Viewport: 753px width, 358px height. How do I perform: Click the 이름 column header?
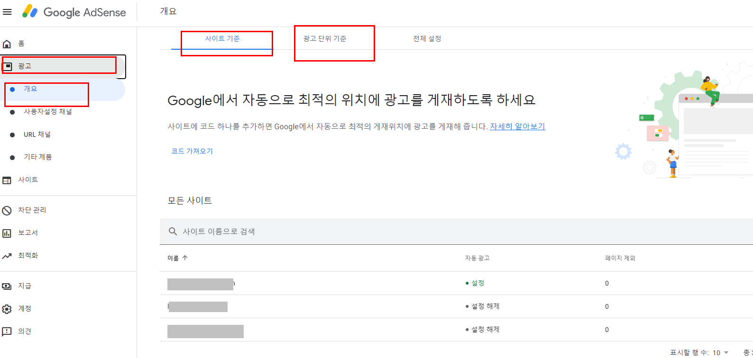173,258
